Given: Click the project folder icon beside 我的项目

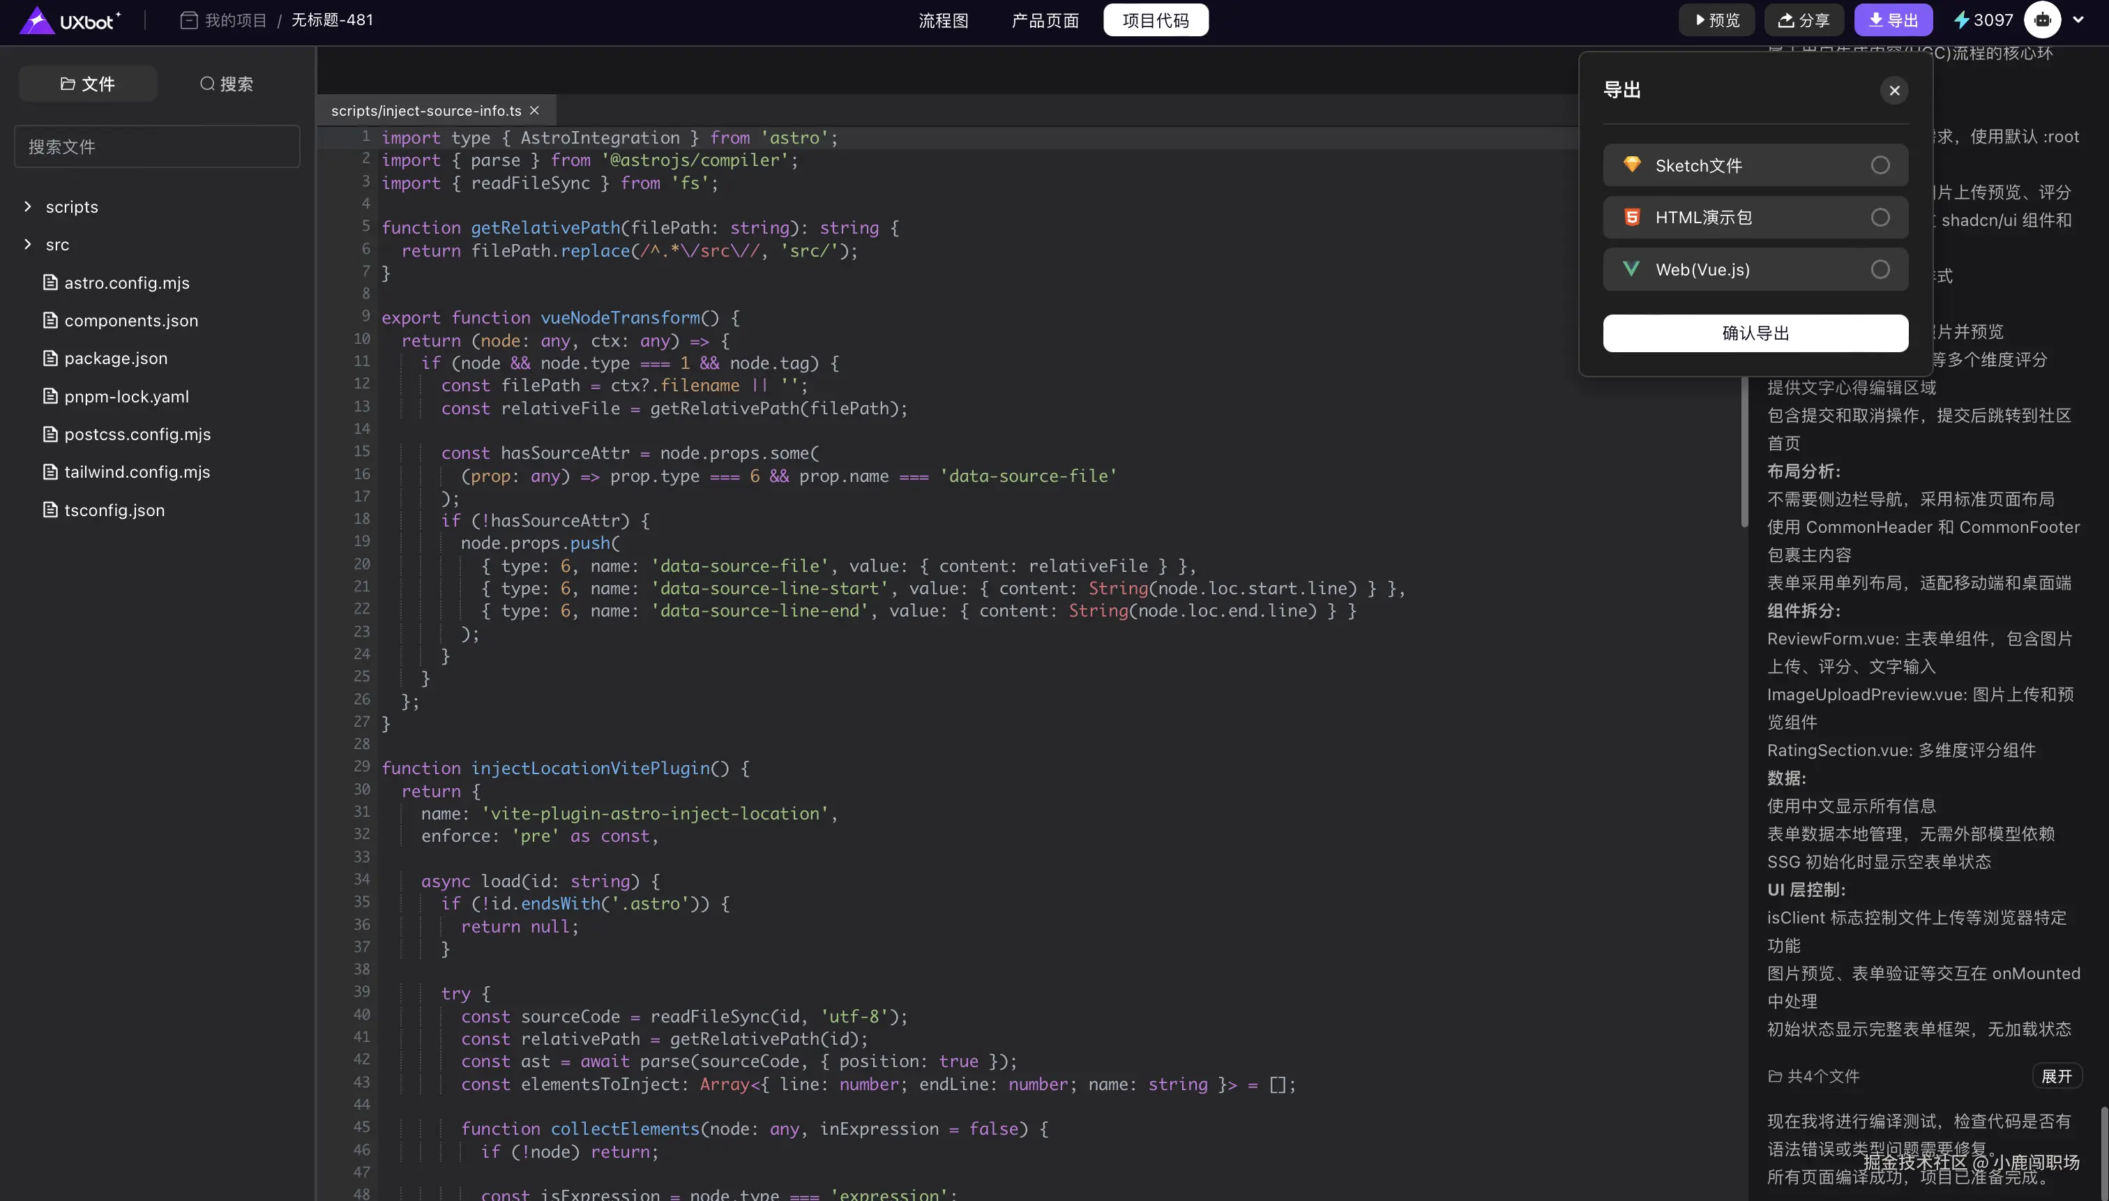Looking at the screenshot, I should pyautogui.click(x=189, y=20).
